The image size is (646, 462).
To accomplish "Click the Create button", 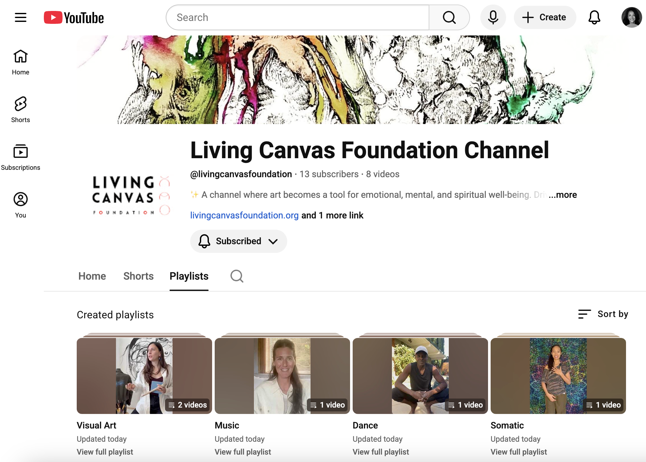I will 545,17.
